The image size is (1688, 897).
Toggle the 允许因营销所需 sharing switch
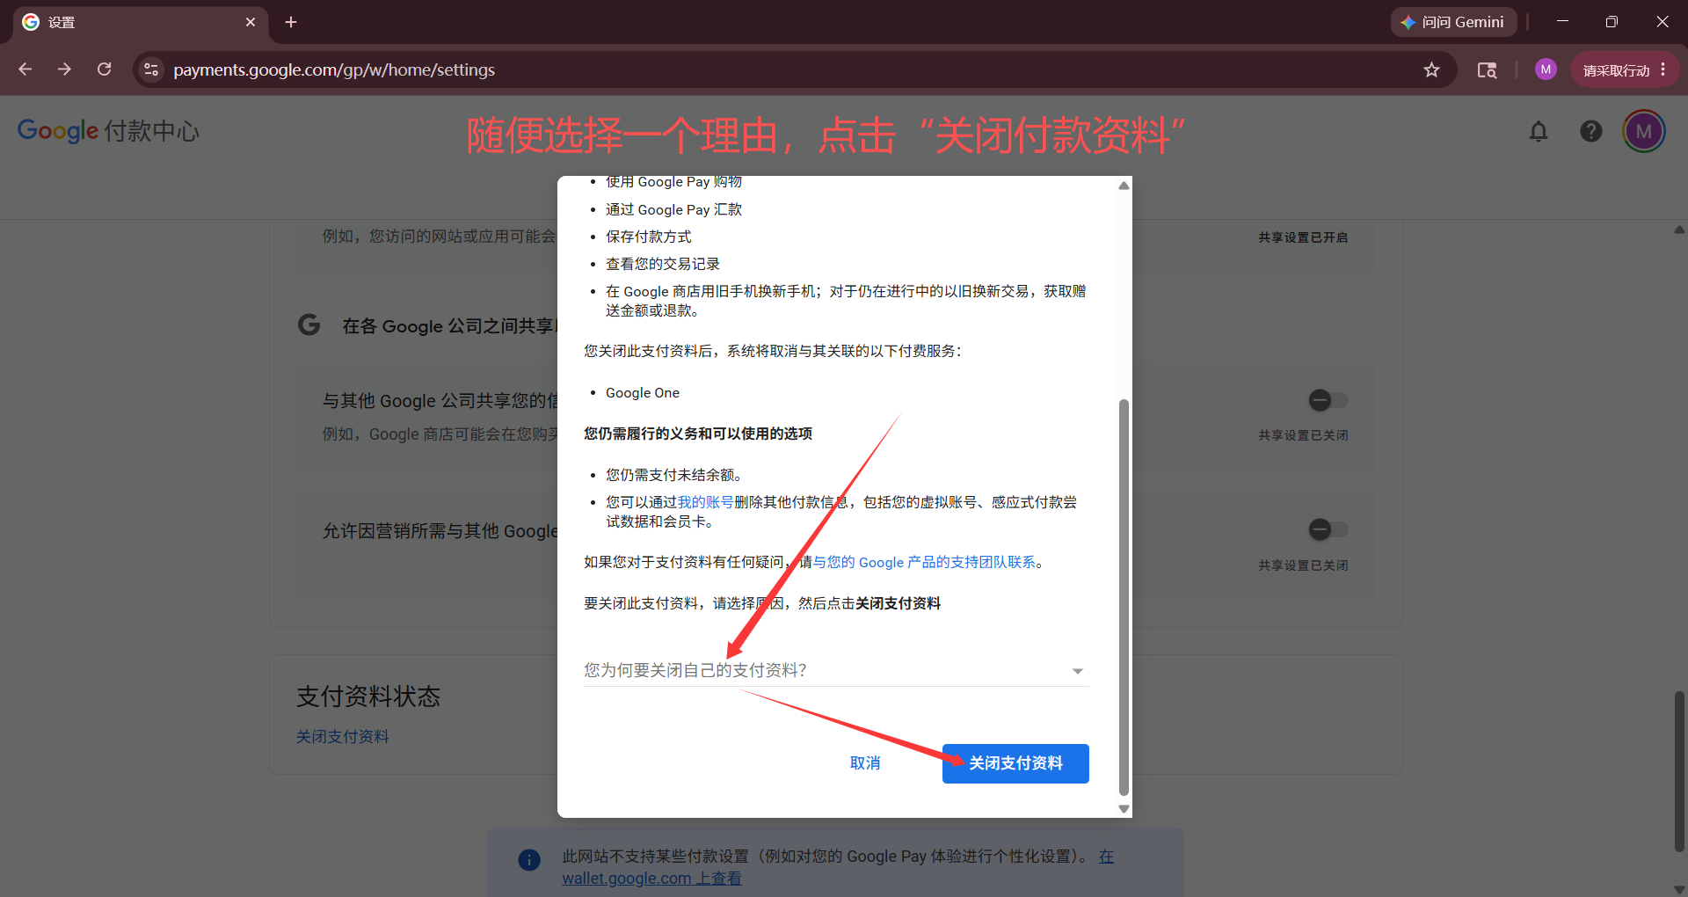pyautogui.click(x=1328, y=529)
